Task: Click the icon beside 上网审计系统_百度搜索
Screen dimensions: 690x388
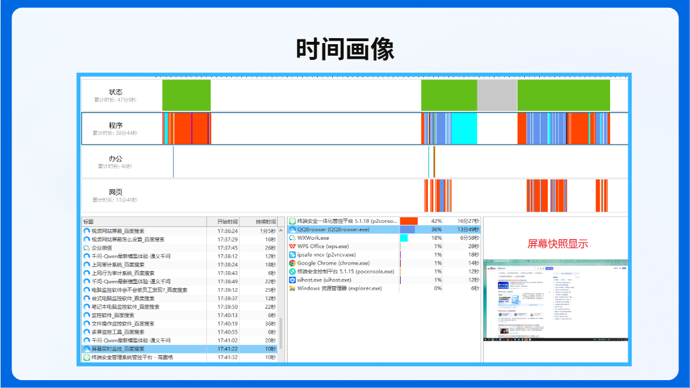Action: 87,265
